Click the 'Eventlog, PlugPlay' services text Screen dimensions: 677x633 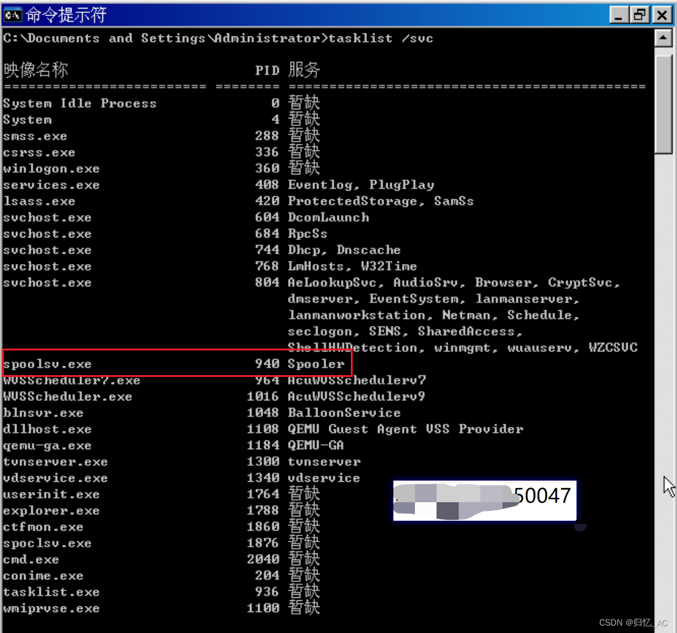pos(361,185)
